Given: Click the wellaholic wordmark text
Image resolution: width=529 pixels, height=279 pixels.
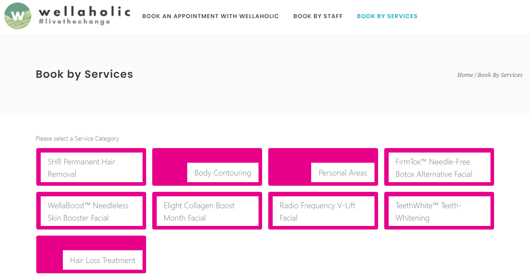Looking at the screenshot, I should [x=84, y=11].
